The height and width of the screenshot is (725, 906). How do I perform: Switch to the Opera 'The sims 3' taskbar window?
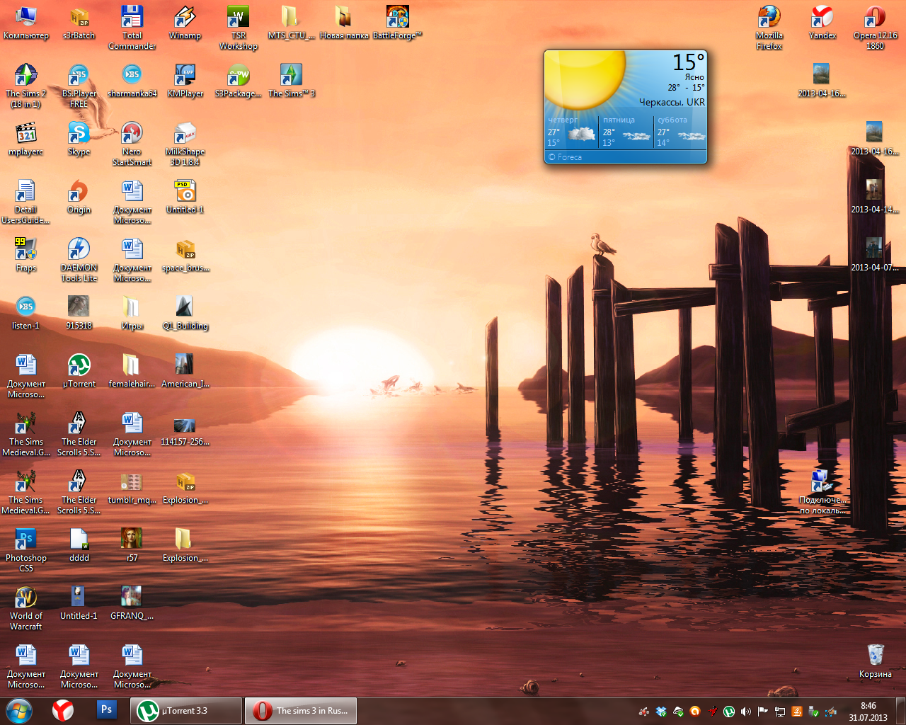tap(301, 711)
